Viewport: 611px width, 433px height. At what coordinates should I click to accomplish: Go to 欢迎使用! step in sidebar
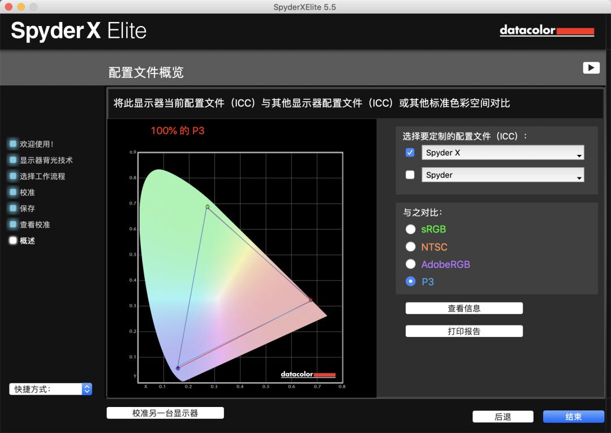click(37, 144)
